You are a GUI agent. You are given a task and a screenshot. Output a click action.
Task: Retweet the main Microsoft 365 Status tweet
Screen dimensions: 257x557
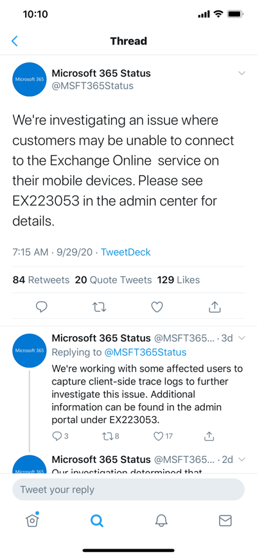tap(99, 307)
